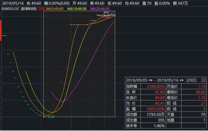Close the interval statistics panel
Viewport: 208px width, 131px height.
(203, 80)
